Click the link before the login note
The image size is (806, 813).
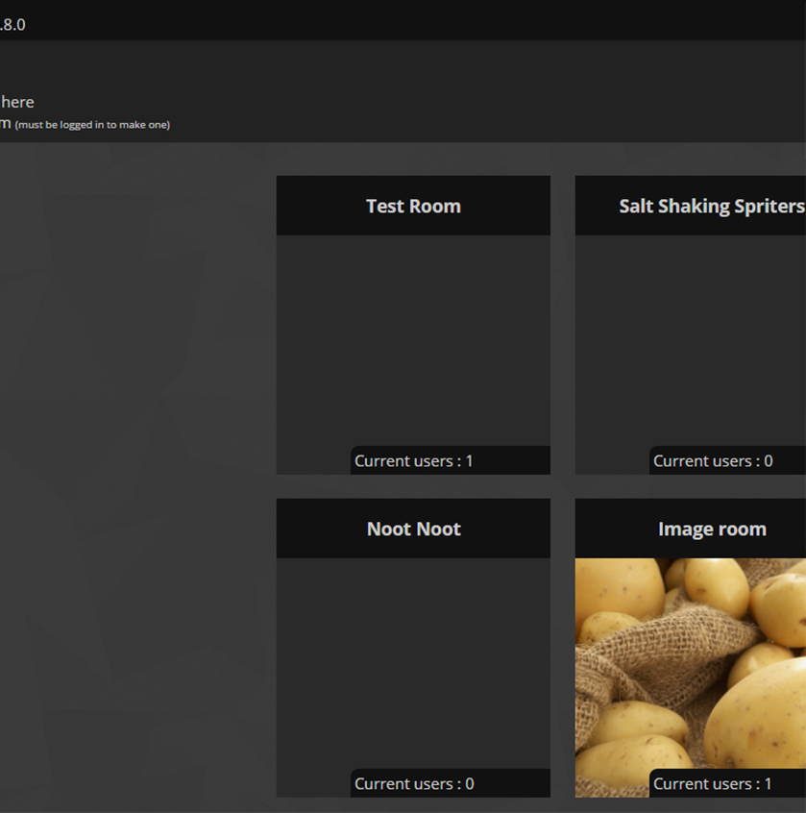click(5, 123)
